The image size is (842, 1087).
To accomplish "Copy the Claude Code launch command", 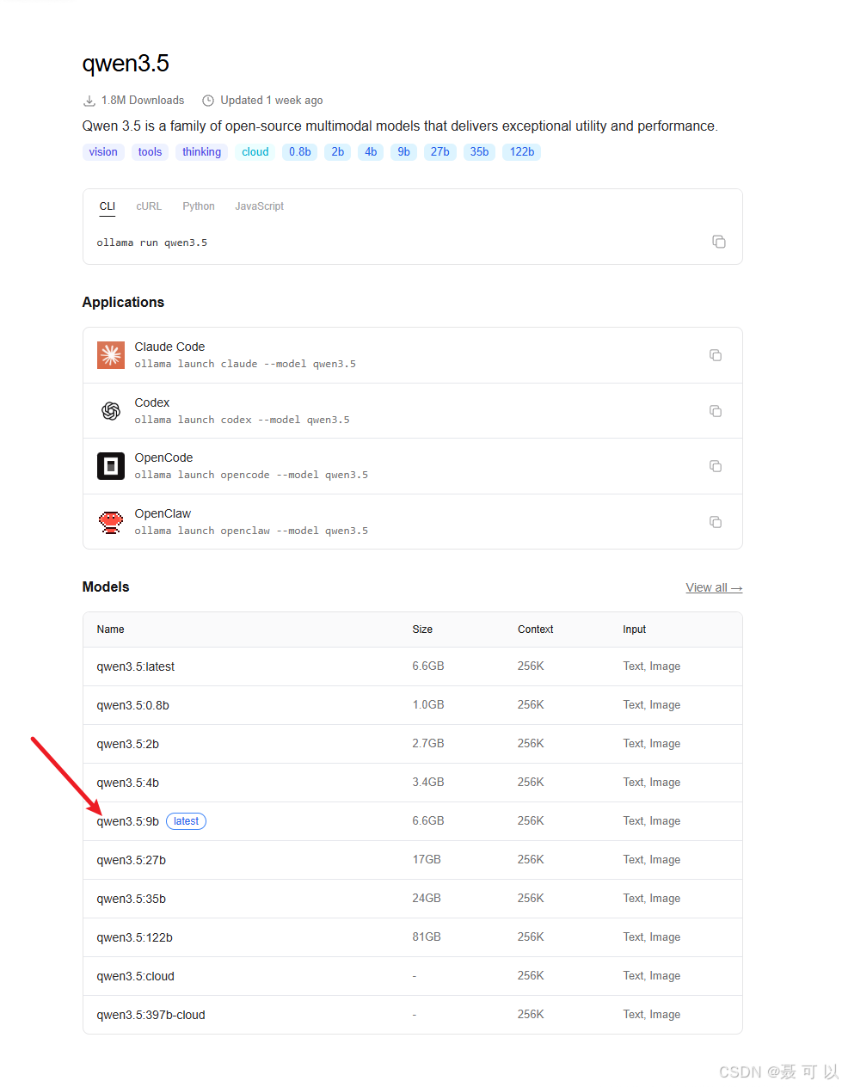I will [716, 355].
